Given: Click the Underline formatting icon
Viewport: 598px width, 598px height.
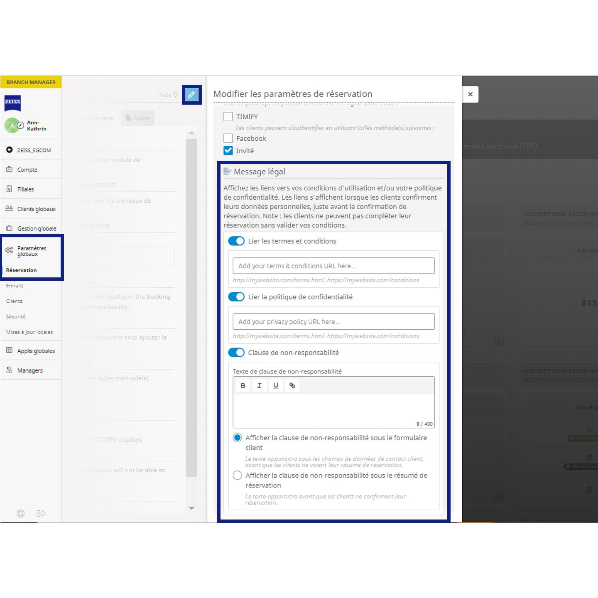Looking at the screenshot, I should (276, 385).
